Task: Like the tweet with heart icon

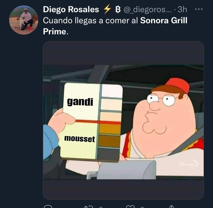Action: point(130,207)
